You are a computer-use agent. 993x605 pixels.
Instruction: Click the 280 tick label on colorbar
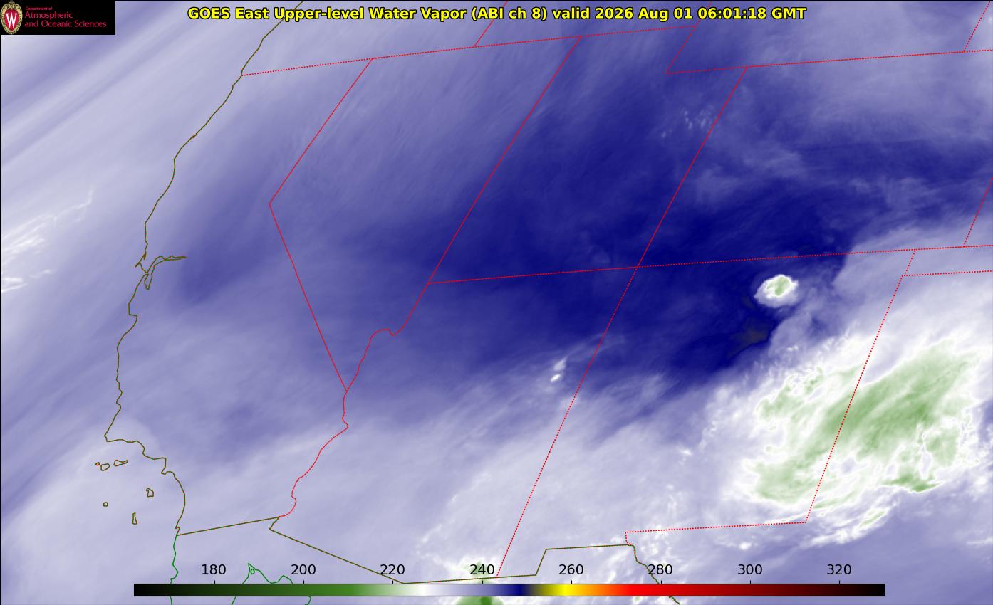coord(660,569)
